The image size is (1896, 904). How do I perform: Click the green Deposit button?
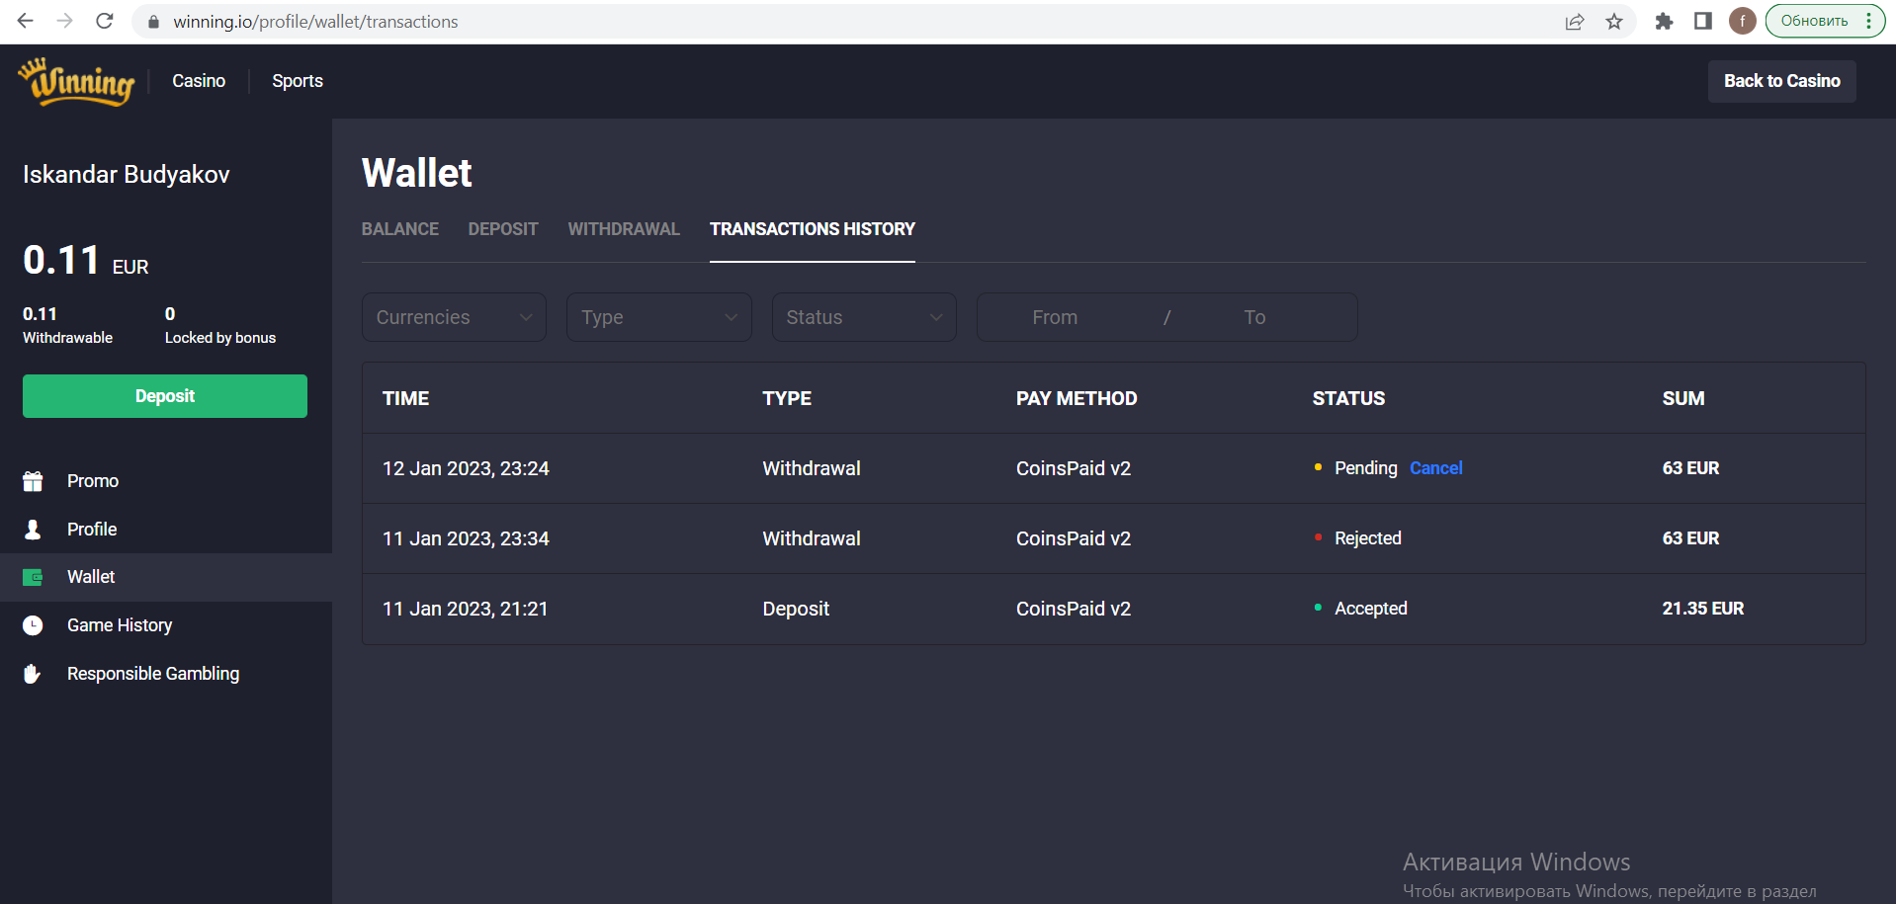coord(165,396)
